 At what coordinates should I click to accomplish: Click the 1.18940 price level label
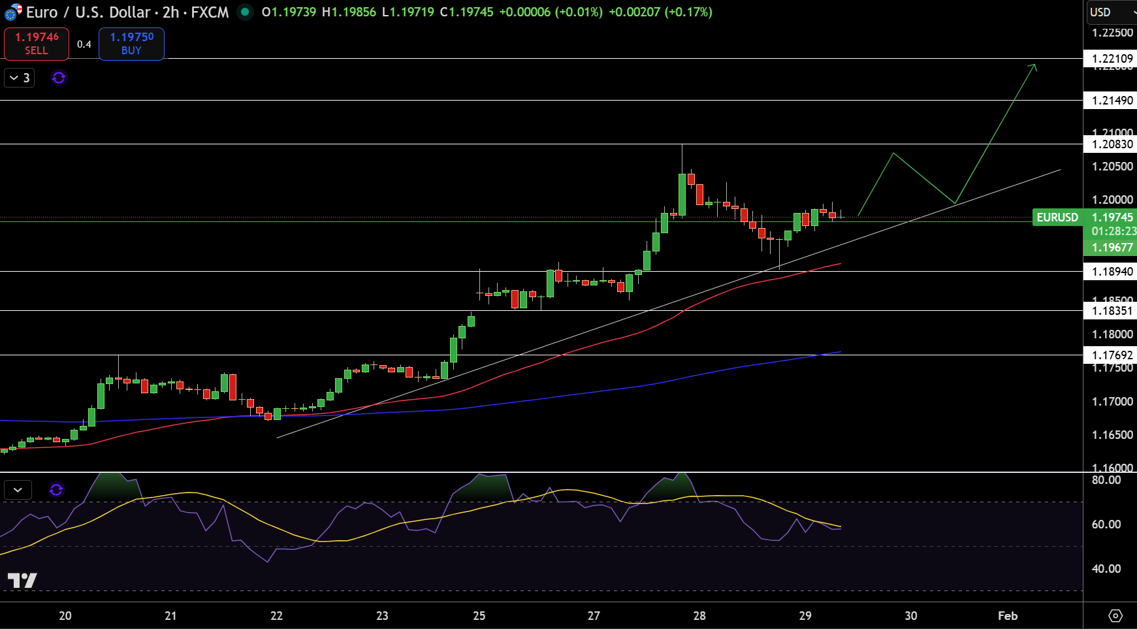point(1110,272)
